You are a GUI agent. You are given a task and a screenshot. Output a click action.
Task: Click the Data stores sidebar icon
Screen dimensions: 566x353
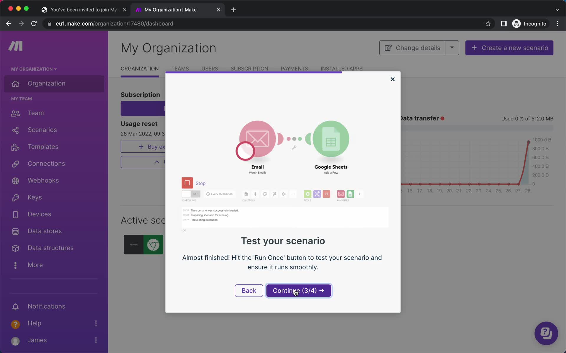[15, 231]
